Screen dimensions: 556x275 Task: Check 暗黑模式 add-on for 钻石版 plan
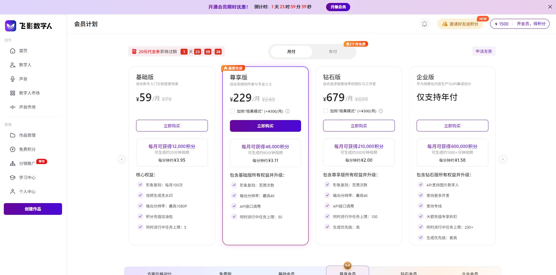click(x=325, y=111)
